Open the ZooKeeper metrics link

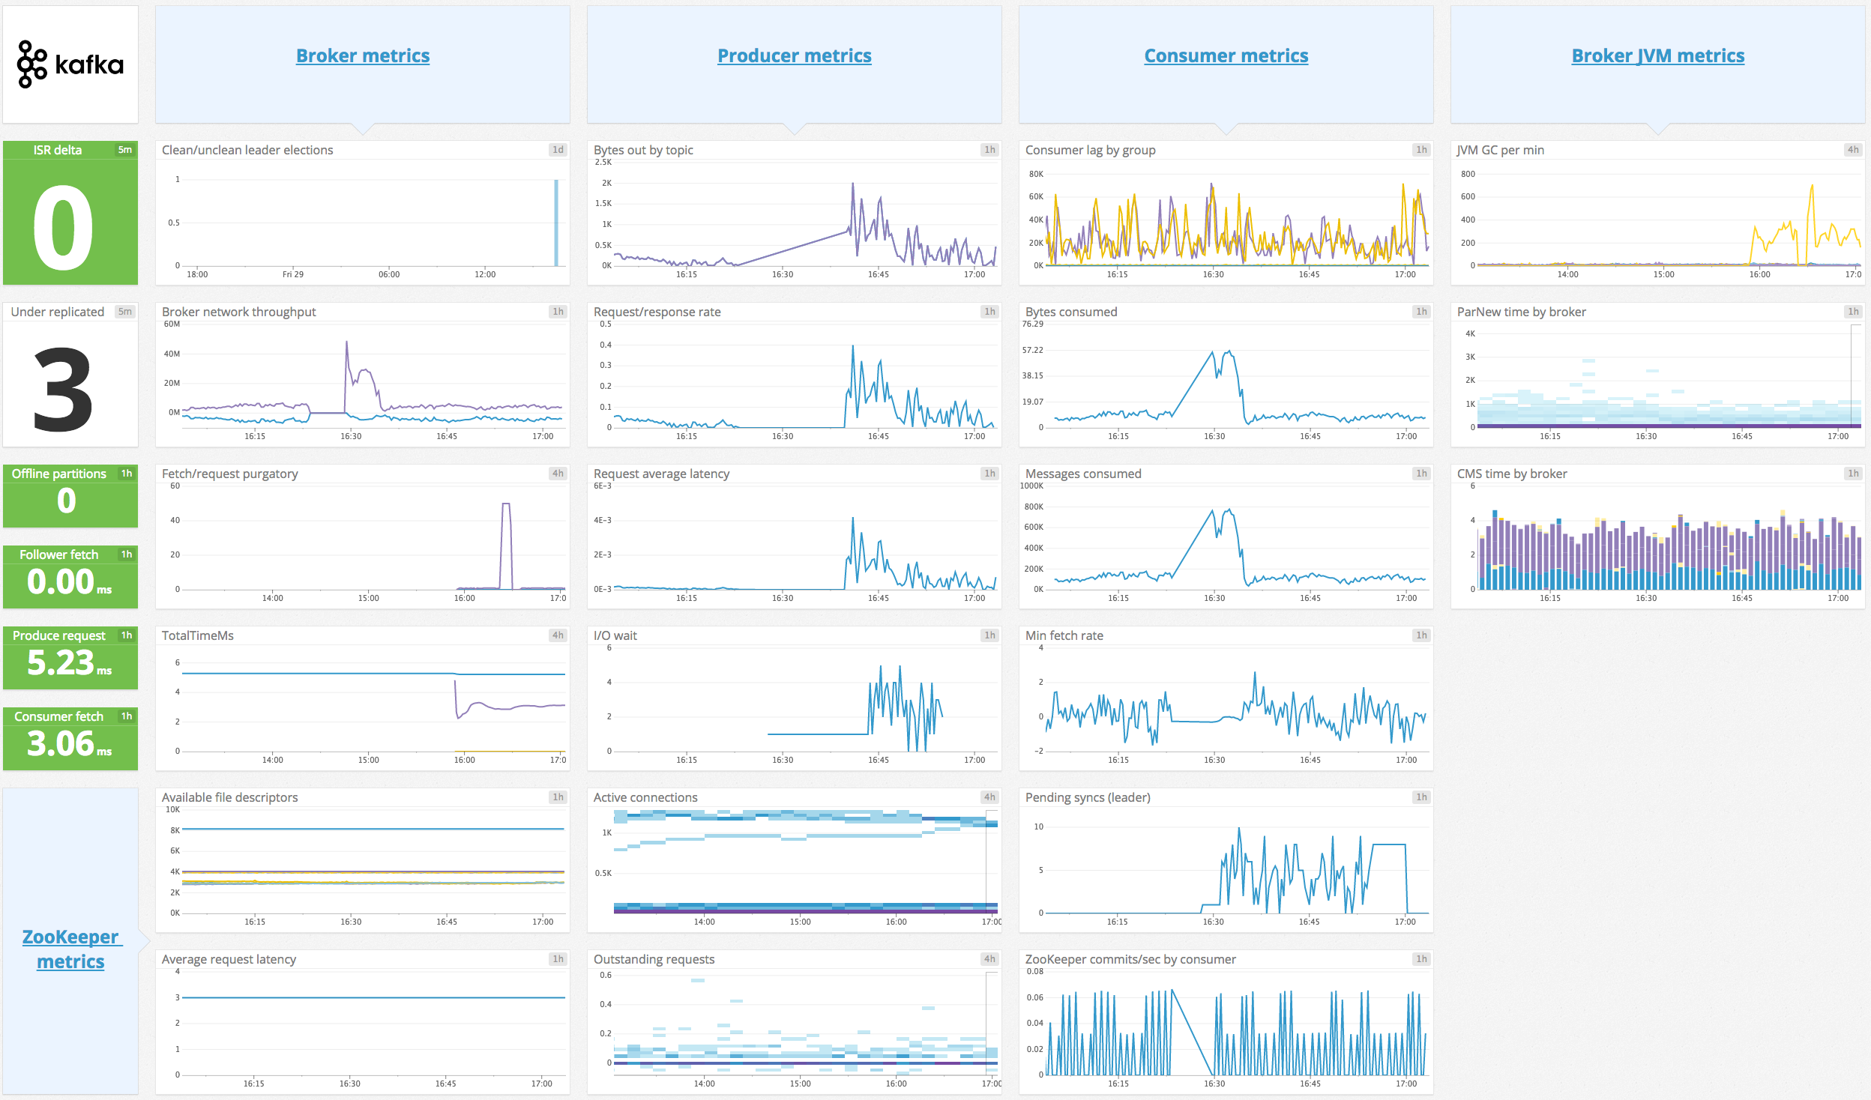70,948
